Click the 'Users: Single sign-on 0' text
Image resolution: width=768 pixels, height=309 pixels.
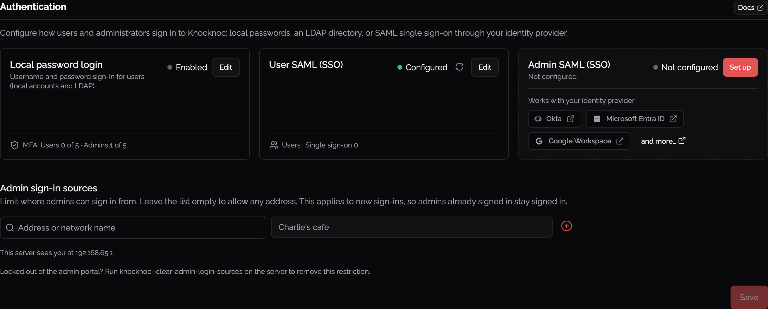click(x=320, y=145)
